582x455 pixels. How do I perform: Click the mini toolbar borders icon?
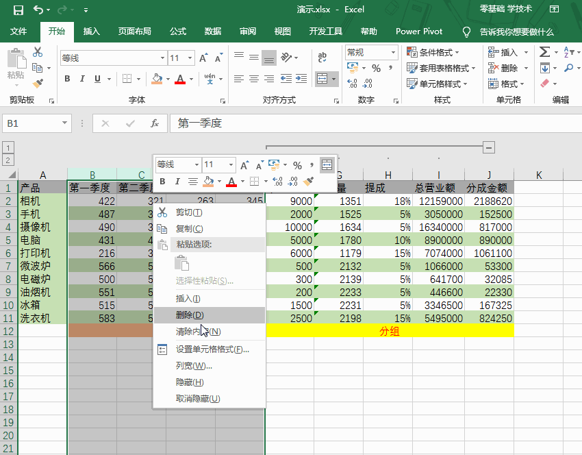(254, 182)
